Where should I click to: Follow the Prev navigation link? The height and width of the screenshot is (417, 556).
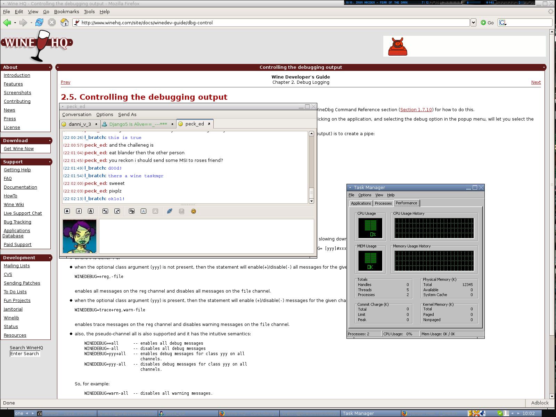click(x=65, y=82)
